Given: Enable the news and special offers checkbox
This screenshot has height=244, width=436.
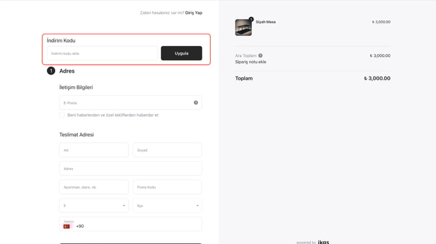Looking at the screenshot, I should point(62,115).
